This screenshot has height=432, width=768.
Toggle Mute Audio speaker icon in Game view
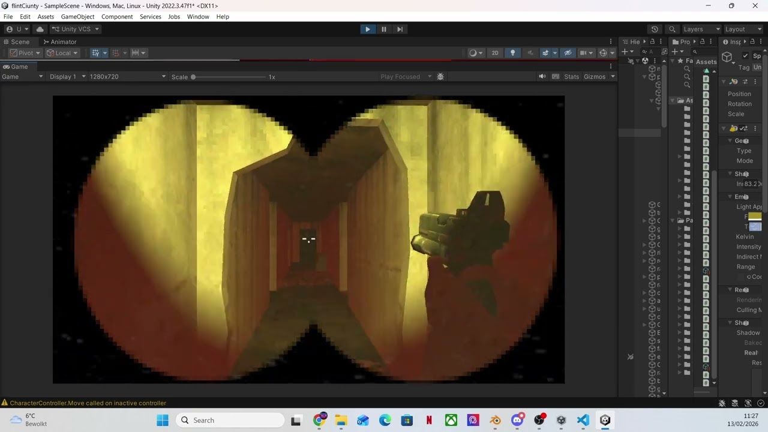[542, 77]
